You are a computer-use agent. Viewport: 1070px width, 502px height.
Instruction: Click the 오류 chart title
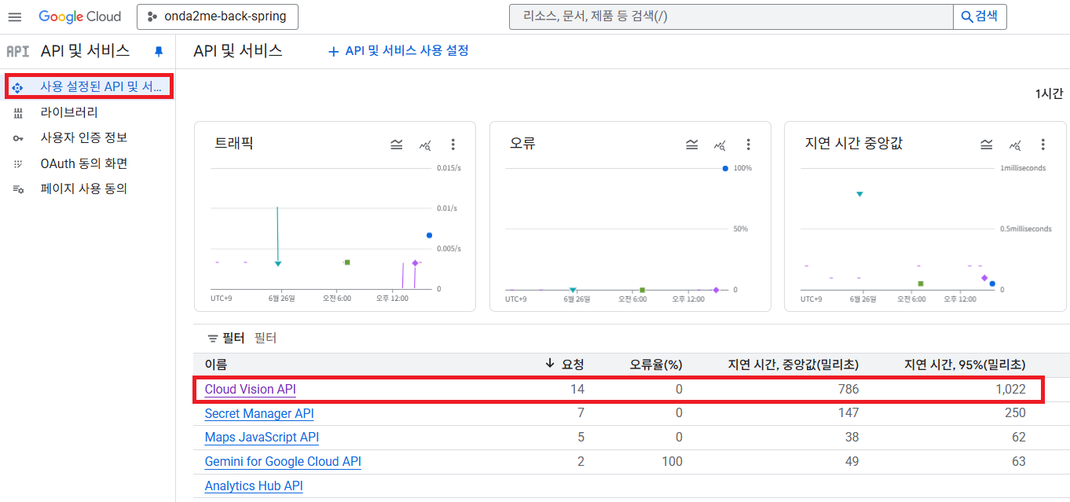(x=522, y=144)
